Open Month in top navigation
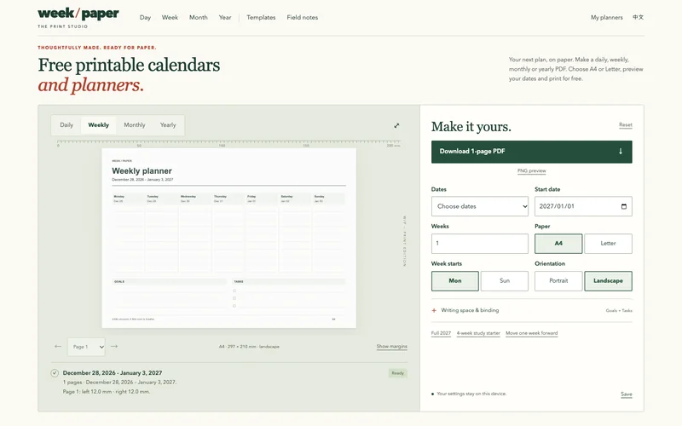Viewport: 682px width, 426px height. (199, 17)
